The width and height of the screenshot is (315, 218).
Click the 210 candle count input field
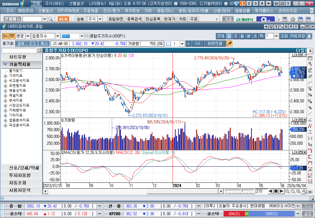[261, 191]
